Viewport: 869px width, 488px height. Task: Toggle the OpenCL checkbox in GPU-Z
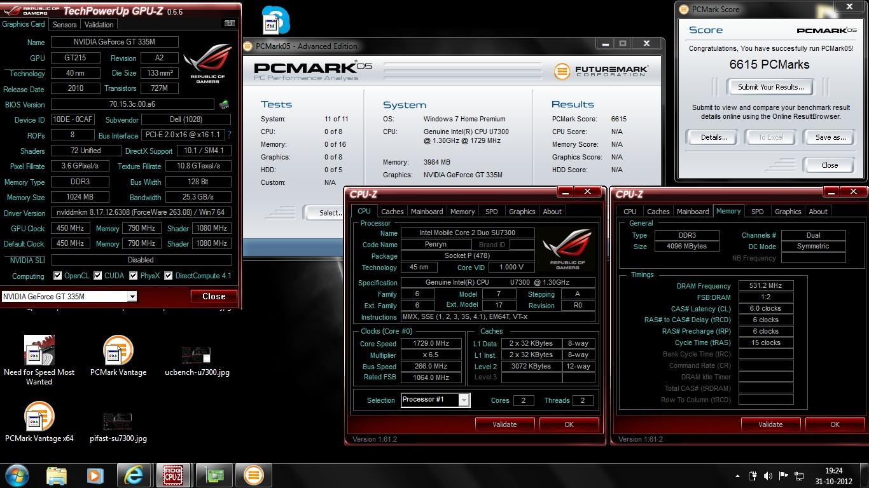click(x=58, y=276)
